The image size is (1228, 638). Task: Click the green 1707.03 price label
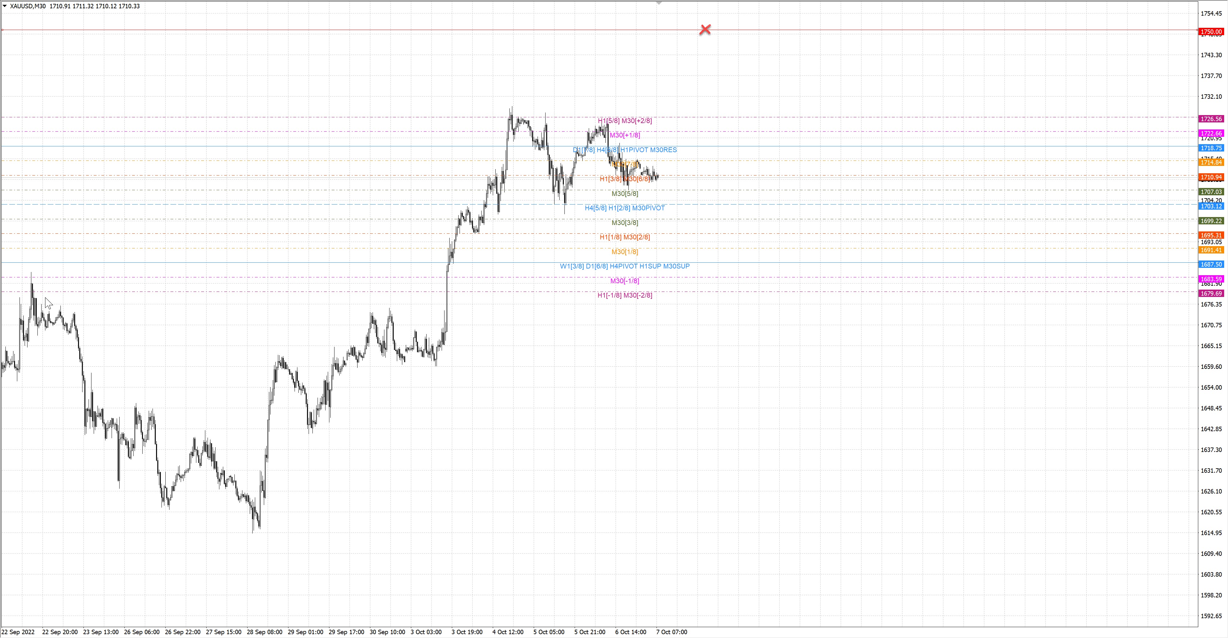pos(1211,191)
